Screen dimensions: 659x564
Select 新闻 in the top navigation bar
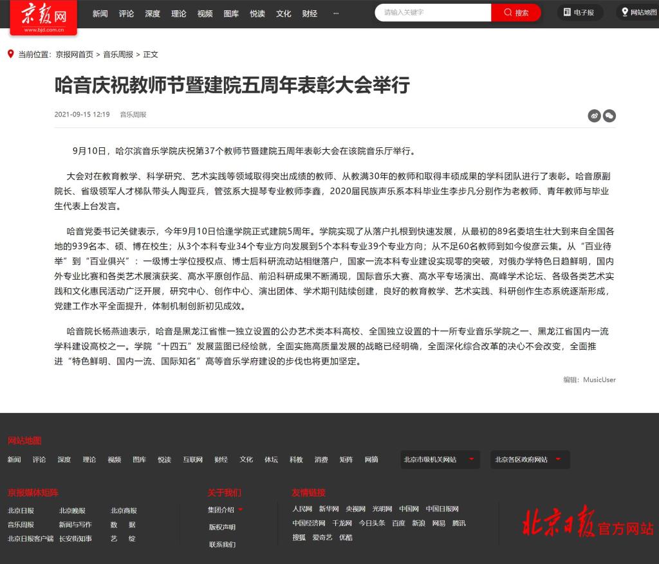point(100,14)
